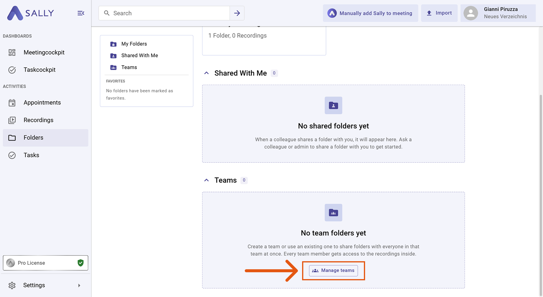Click the Import button

[x=439, y=13]
